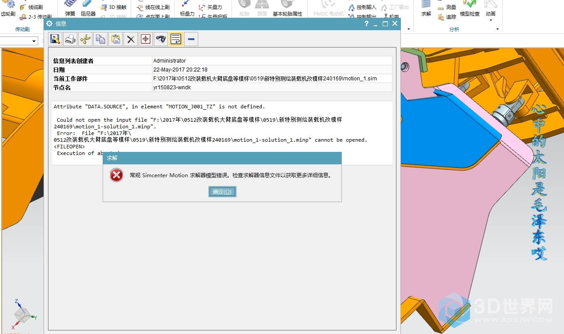Click the <FILEOPEN> line

click(x=69, y=147)
